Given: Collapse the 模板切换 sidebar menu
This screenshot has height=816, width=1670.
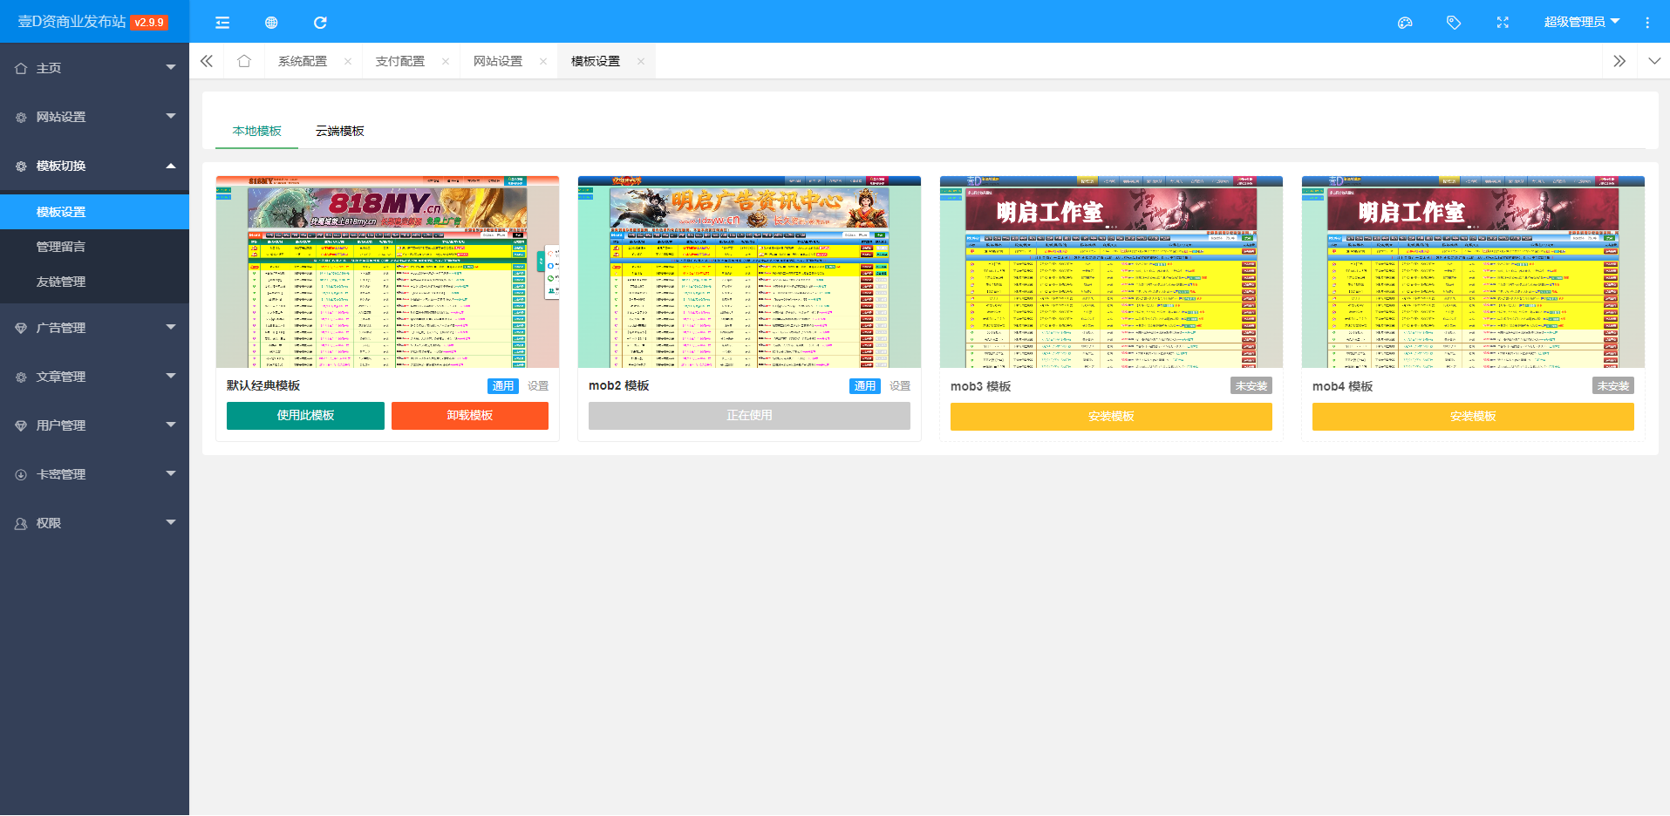Looking at the screenshot, I should [x=94, y=166].
